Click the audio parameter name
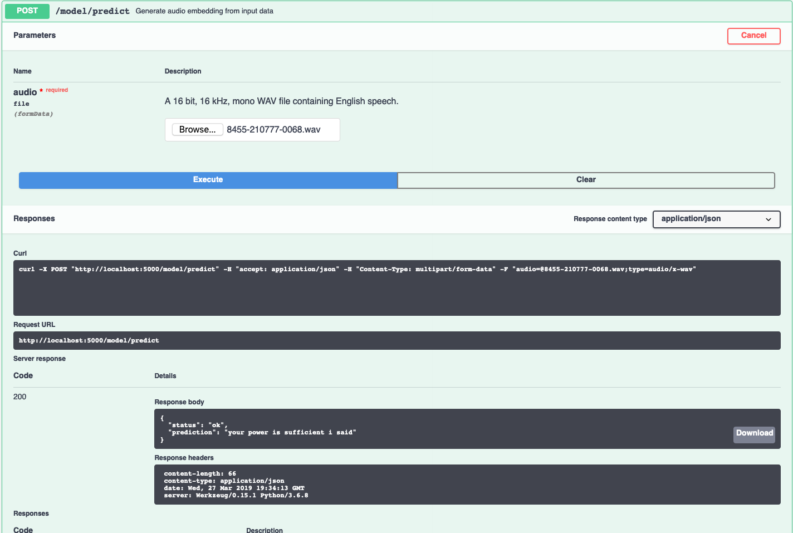The image size is (793, 533). [25, 92]
